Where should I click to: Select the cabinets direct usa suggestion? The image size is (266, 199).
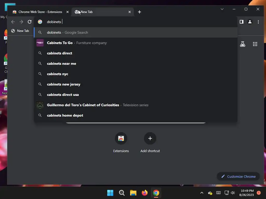click(136, 95)
